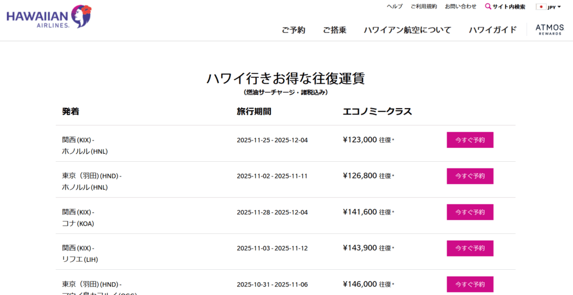Click dates 2025-11-02 - 2025-11-11
Viewport: 573px width, 295px height.
coord(273,176)
